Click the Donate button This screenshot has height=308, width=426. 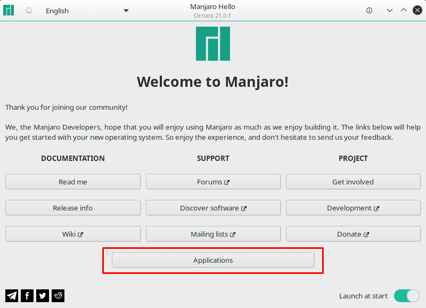tap(353, 234)
